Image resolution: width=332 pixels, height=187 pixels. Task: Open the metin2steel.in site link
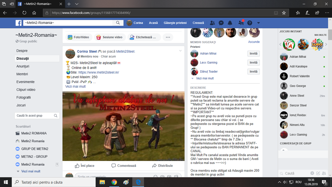(x=99, y=72)
